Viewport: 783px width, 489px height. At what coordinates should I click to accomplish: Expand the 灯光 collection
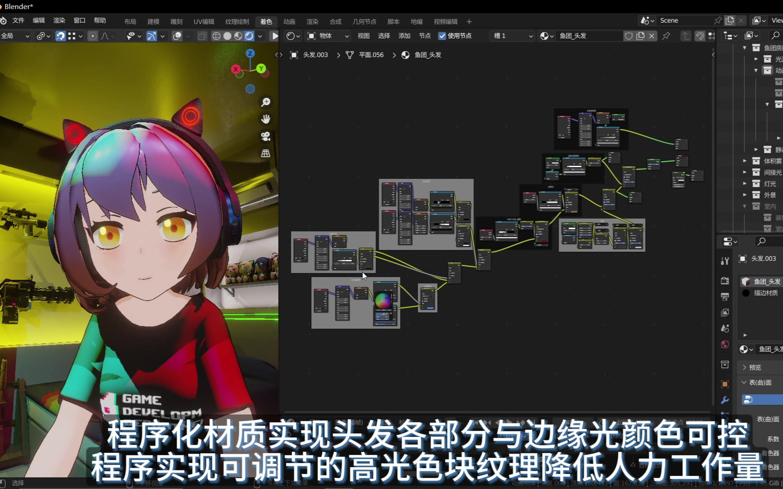click(x=744, y=183)
